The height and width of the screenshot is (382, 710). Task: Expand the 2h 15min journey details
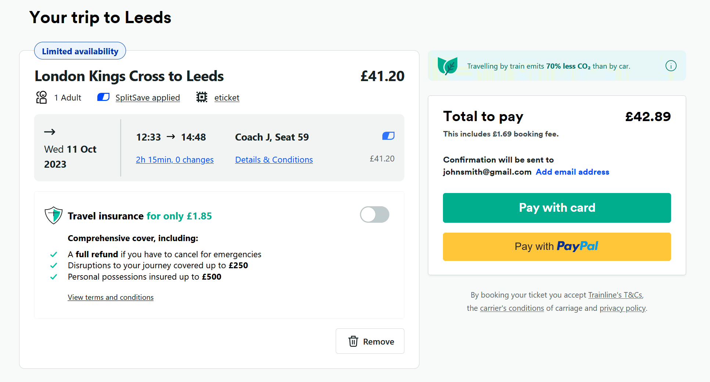coord(174,160)
